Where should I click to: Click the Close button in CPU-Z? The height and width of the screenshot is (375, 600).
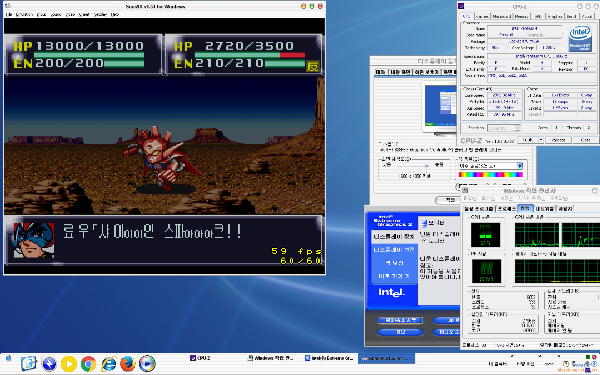pos(586,140)
